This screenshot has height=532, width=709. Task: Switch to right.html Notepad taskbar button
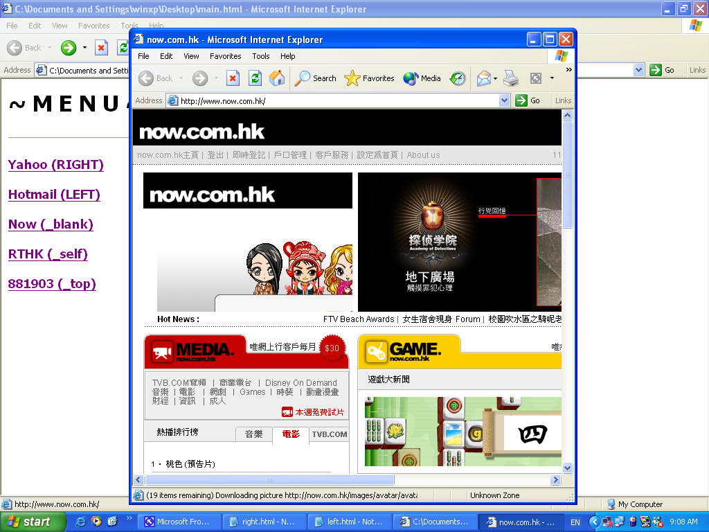coord(264,522)
